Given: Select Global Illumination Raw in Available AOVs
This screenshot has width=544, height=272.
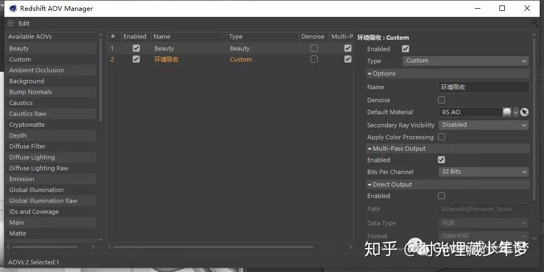Looking at the screenshot, I should [51, 201].
